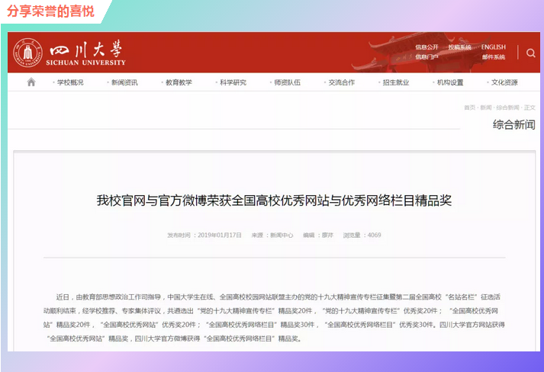Select 机构设置 in the navigation bar
This screenshot has width=544, height=372.
pyautogui.click(x=449, y=82)
